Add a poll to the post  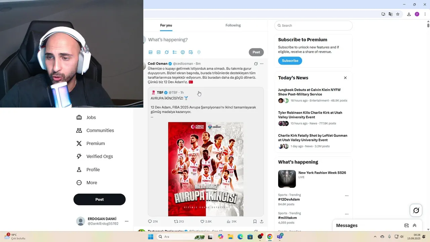[175, 52]
